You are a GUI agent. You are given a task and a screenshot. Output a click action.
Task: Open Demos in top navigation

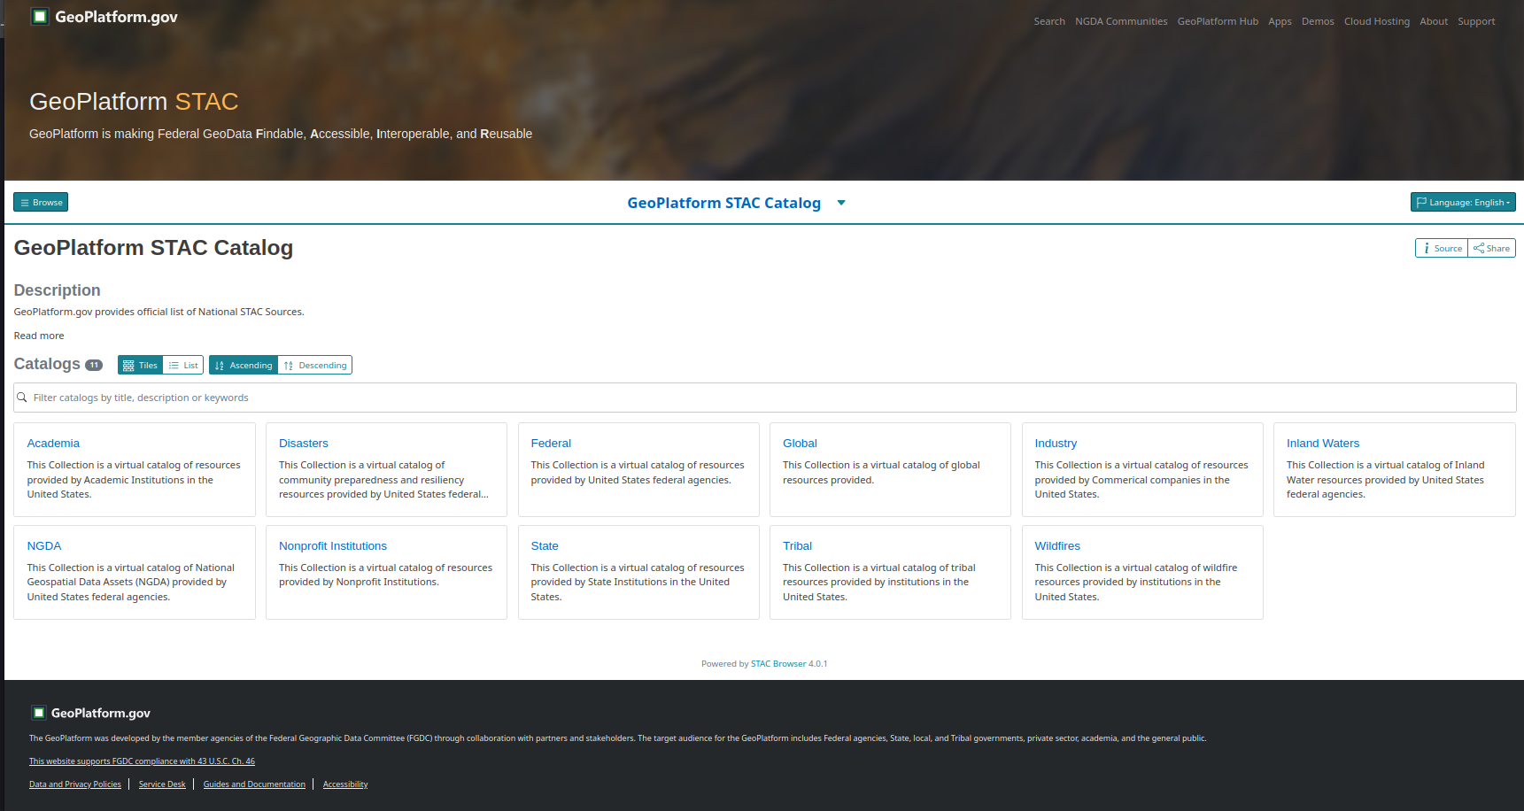(x=1318, y=21)
